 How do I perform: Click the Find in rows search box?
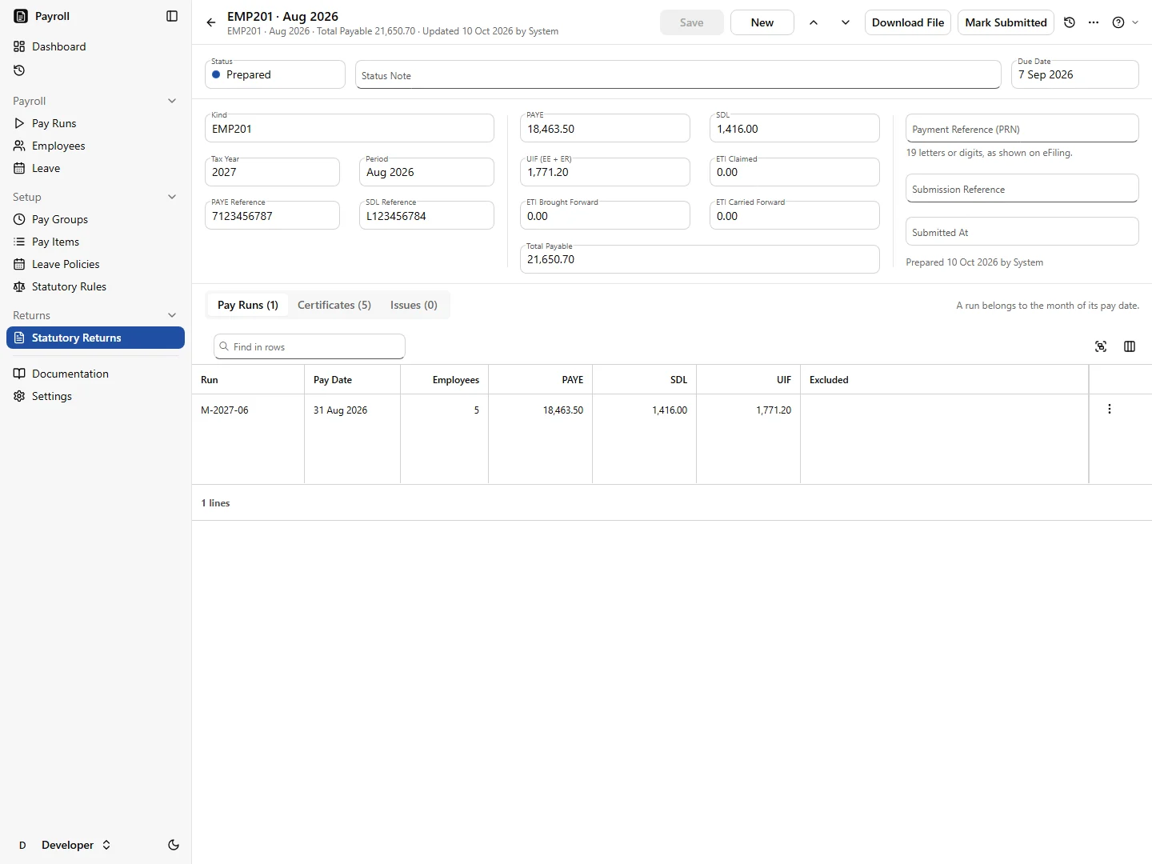310,346
